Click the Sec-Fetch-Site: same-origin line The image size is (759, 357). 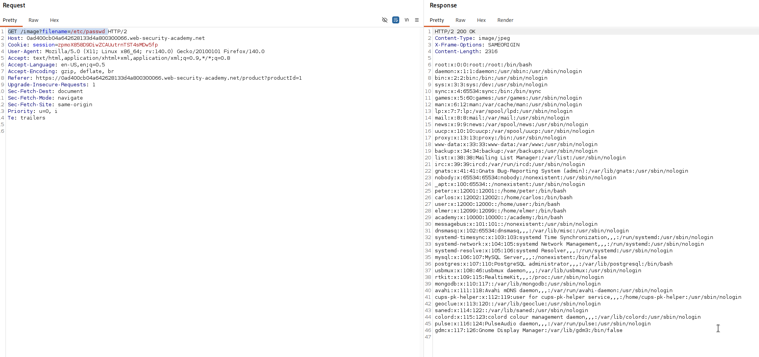[50, 105]
